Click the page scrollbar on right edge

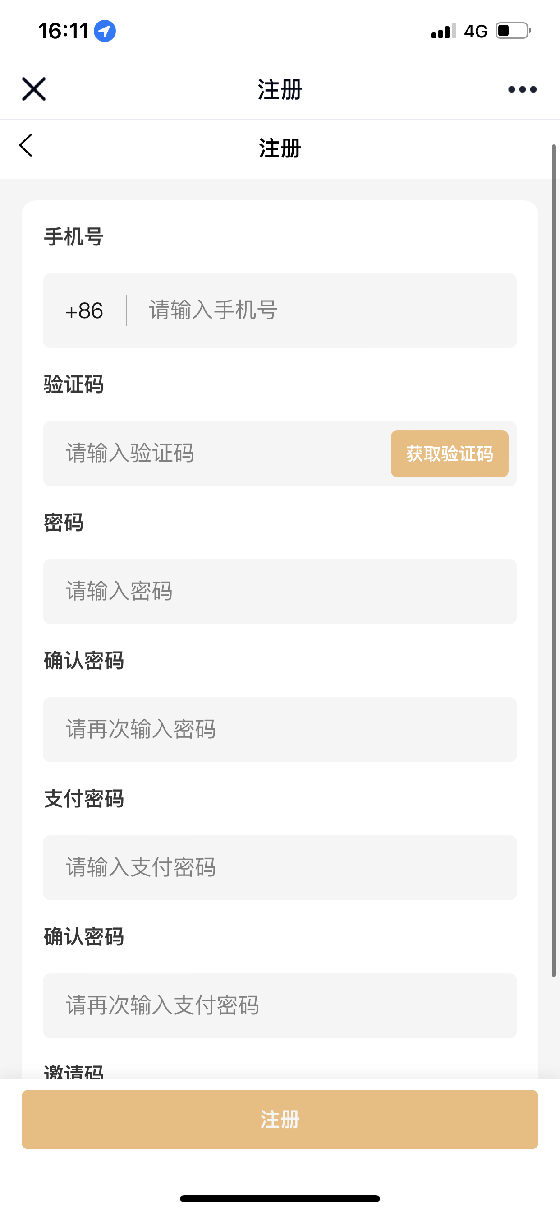click(x=554, y=560)
